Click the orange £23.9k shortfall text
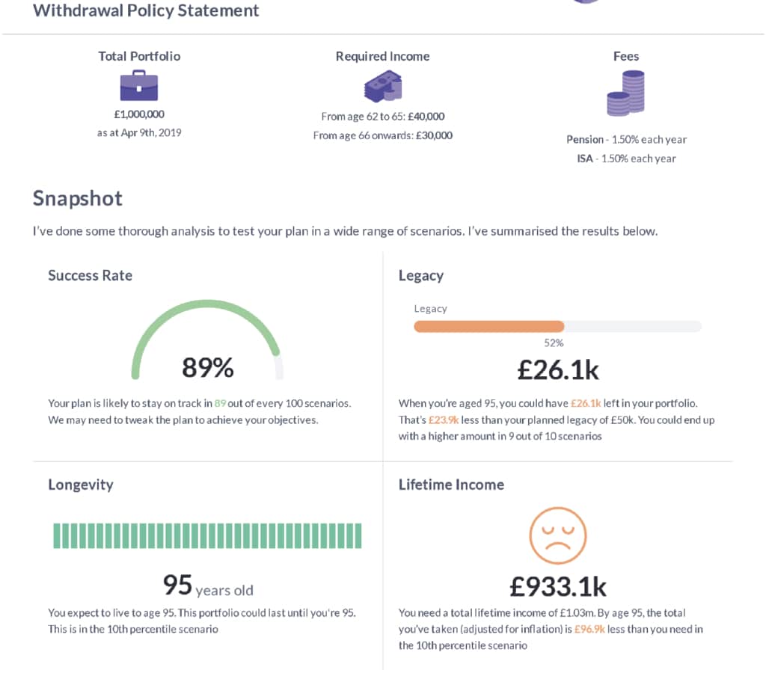 coord(444,420)
